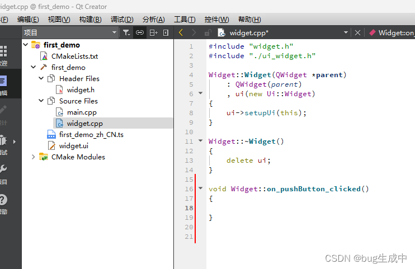
Task: Collapse the first_demo root project node
Action: pyautogui.click(x=26, y=45)
